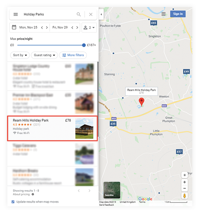Collapse the side panel with arrow tab
199x213 pixels.
[x=101, y=14]
